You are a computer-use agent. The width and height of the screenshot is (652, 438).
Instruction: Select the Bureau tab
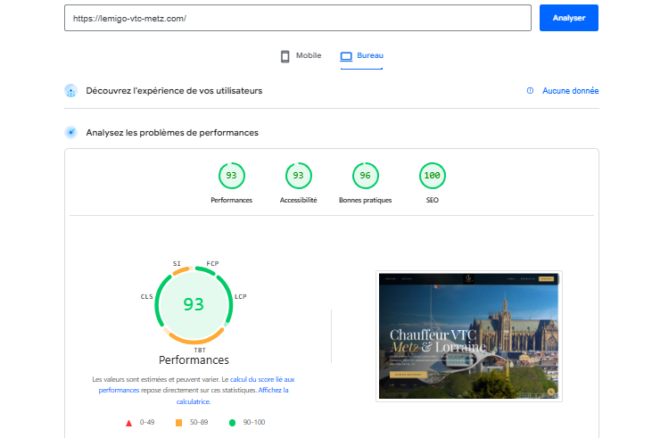[x=362, y=55]
